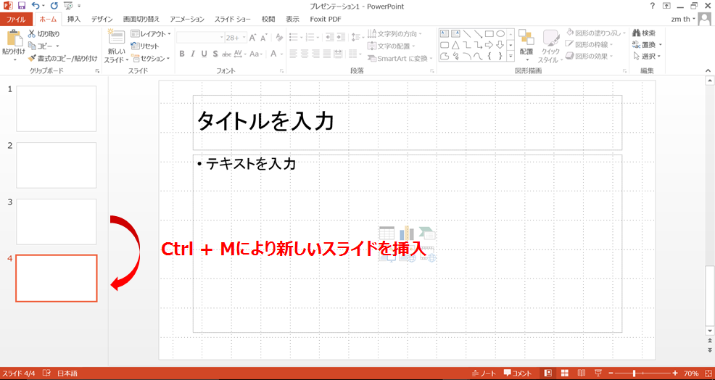The width and height of the screenshot is (715, 380).
Task: Click the notes (ノート) button in status bar
Action: (484, 373)
